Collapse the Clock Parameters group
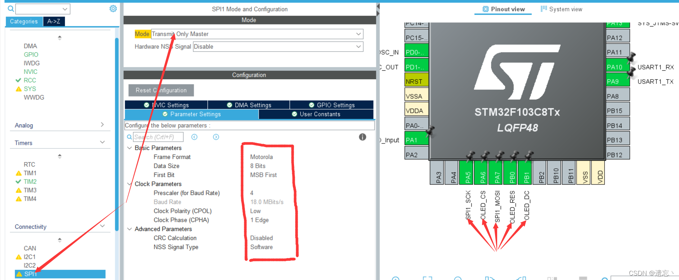The width and height of the screenshot is (679, 280). tap(130, 184)
